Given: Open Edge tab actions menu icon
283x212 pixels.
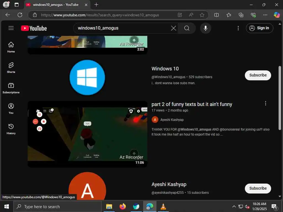Looking at the screenshot, I should tap(16, 5).
